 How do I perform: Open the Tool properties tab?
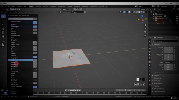click(x=150, y=41)
